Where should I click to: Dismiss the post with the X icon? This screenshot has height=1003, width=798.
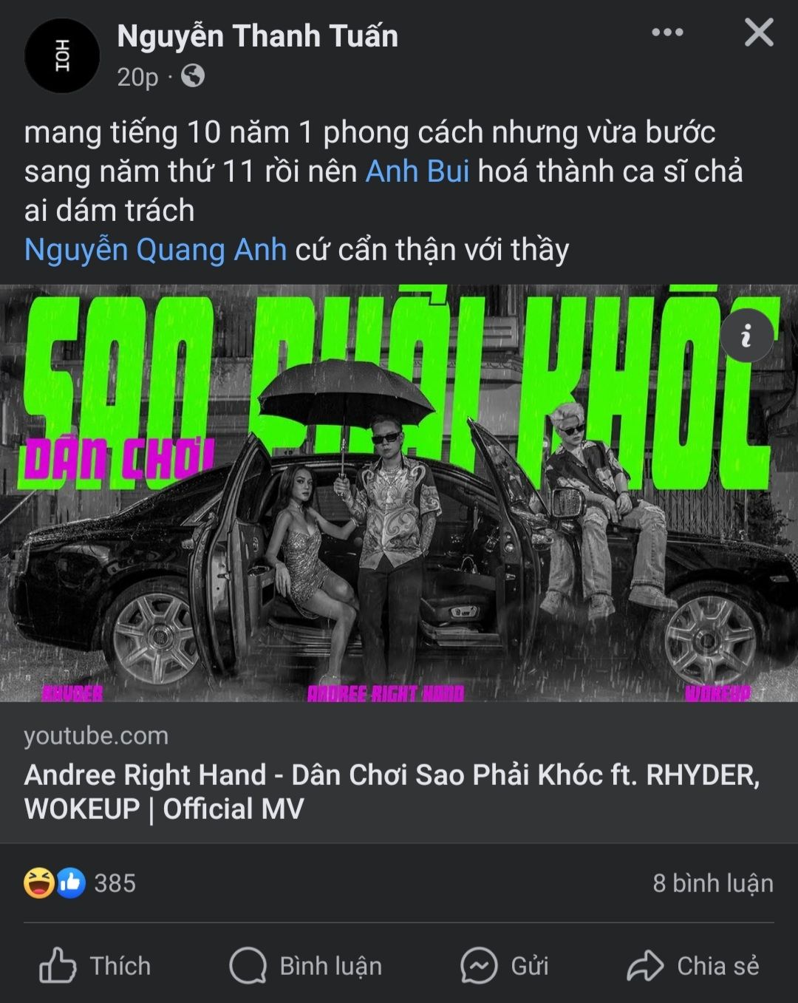pos(759,33)
